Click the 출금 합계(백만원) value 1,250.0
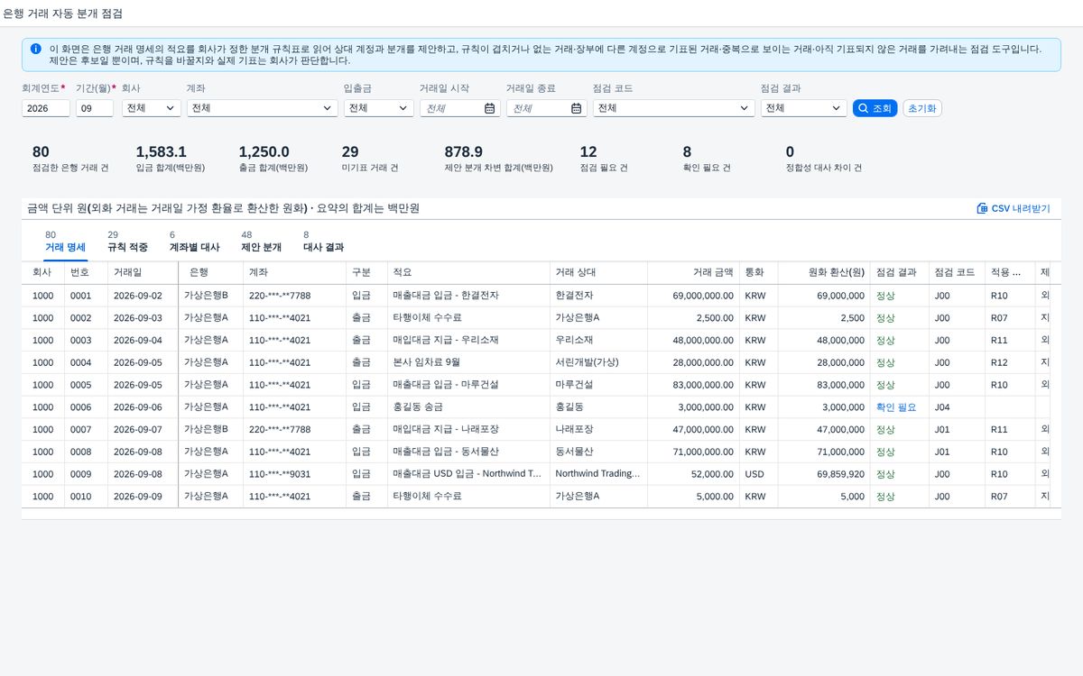1083x676 pixels. (x=264, y=152)
